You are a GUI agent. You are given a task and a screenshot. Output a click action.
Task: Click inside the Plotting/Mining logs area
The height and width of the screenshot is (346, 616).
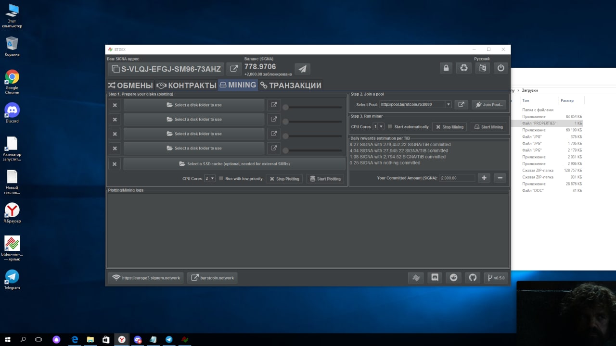(308, 230)
